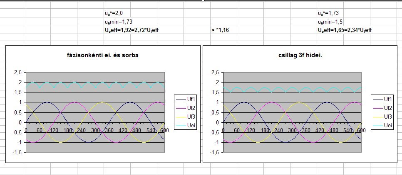Select Uf1 legend entry in left chart
Image resolution: width=402 pixels, height=175 pixels.
tap(185, 99)
